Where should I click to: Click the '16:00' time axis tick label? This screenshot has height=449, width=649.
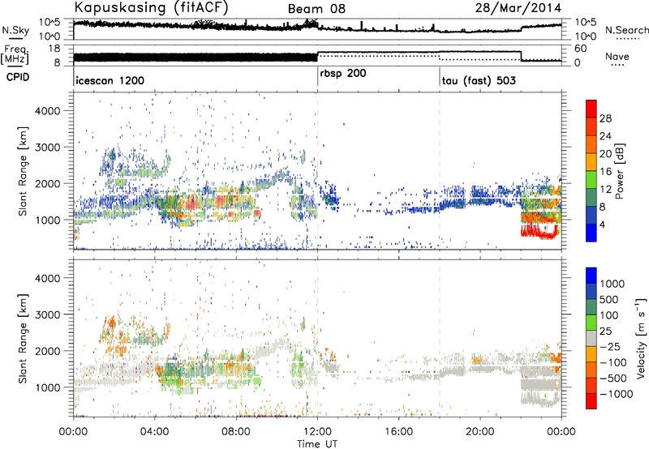pyautogui.click(x=398, y=432)
